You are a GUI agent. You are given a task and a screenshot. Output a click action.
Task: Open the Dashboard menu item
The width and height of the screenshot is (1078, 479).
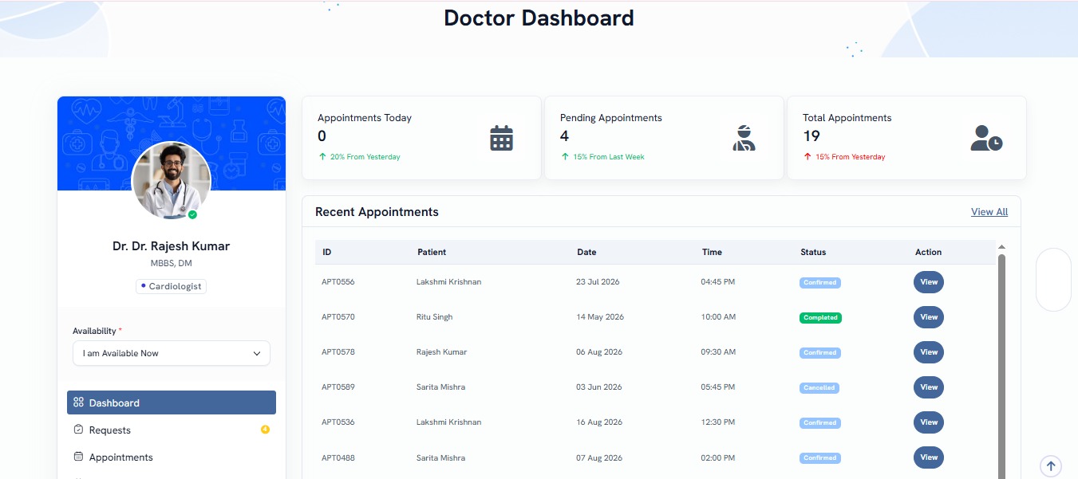coord(172,402)
